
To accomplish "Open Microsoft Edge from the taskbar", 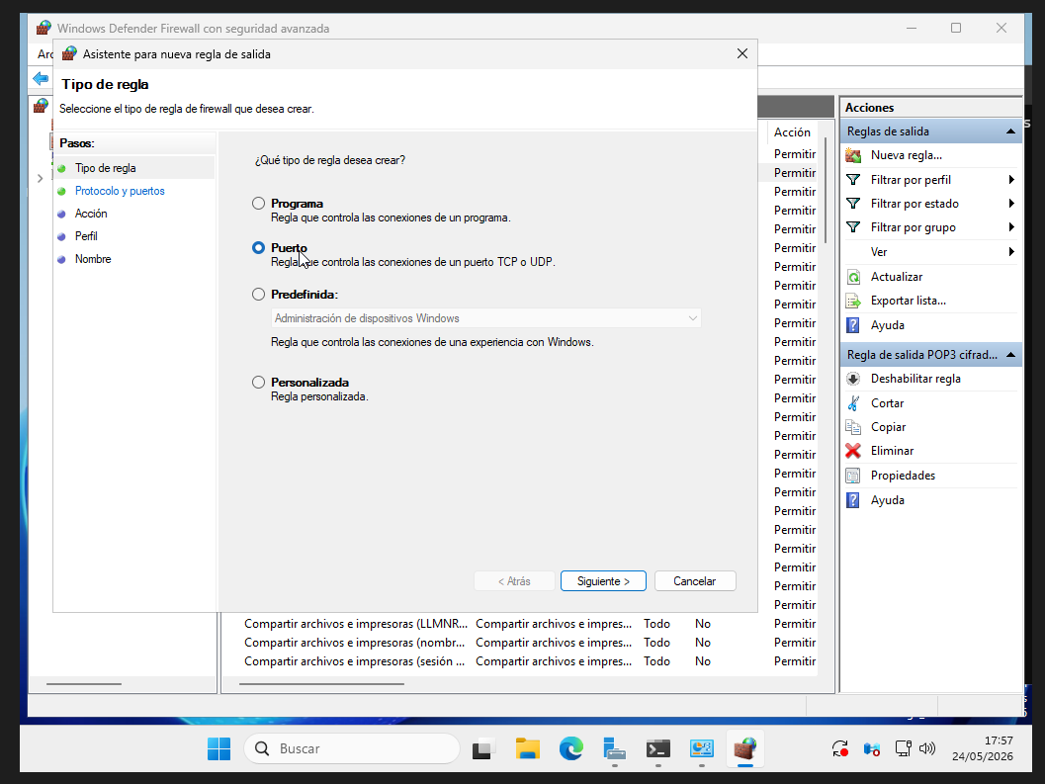I will 571,748.
